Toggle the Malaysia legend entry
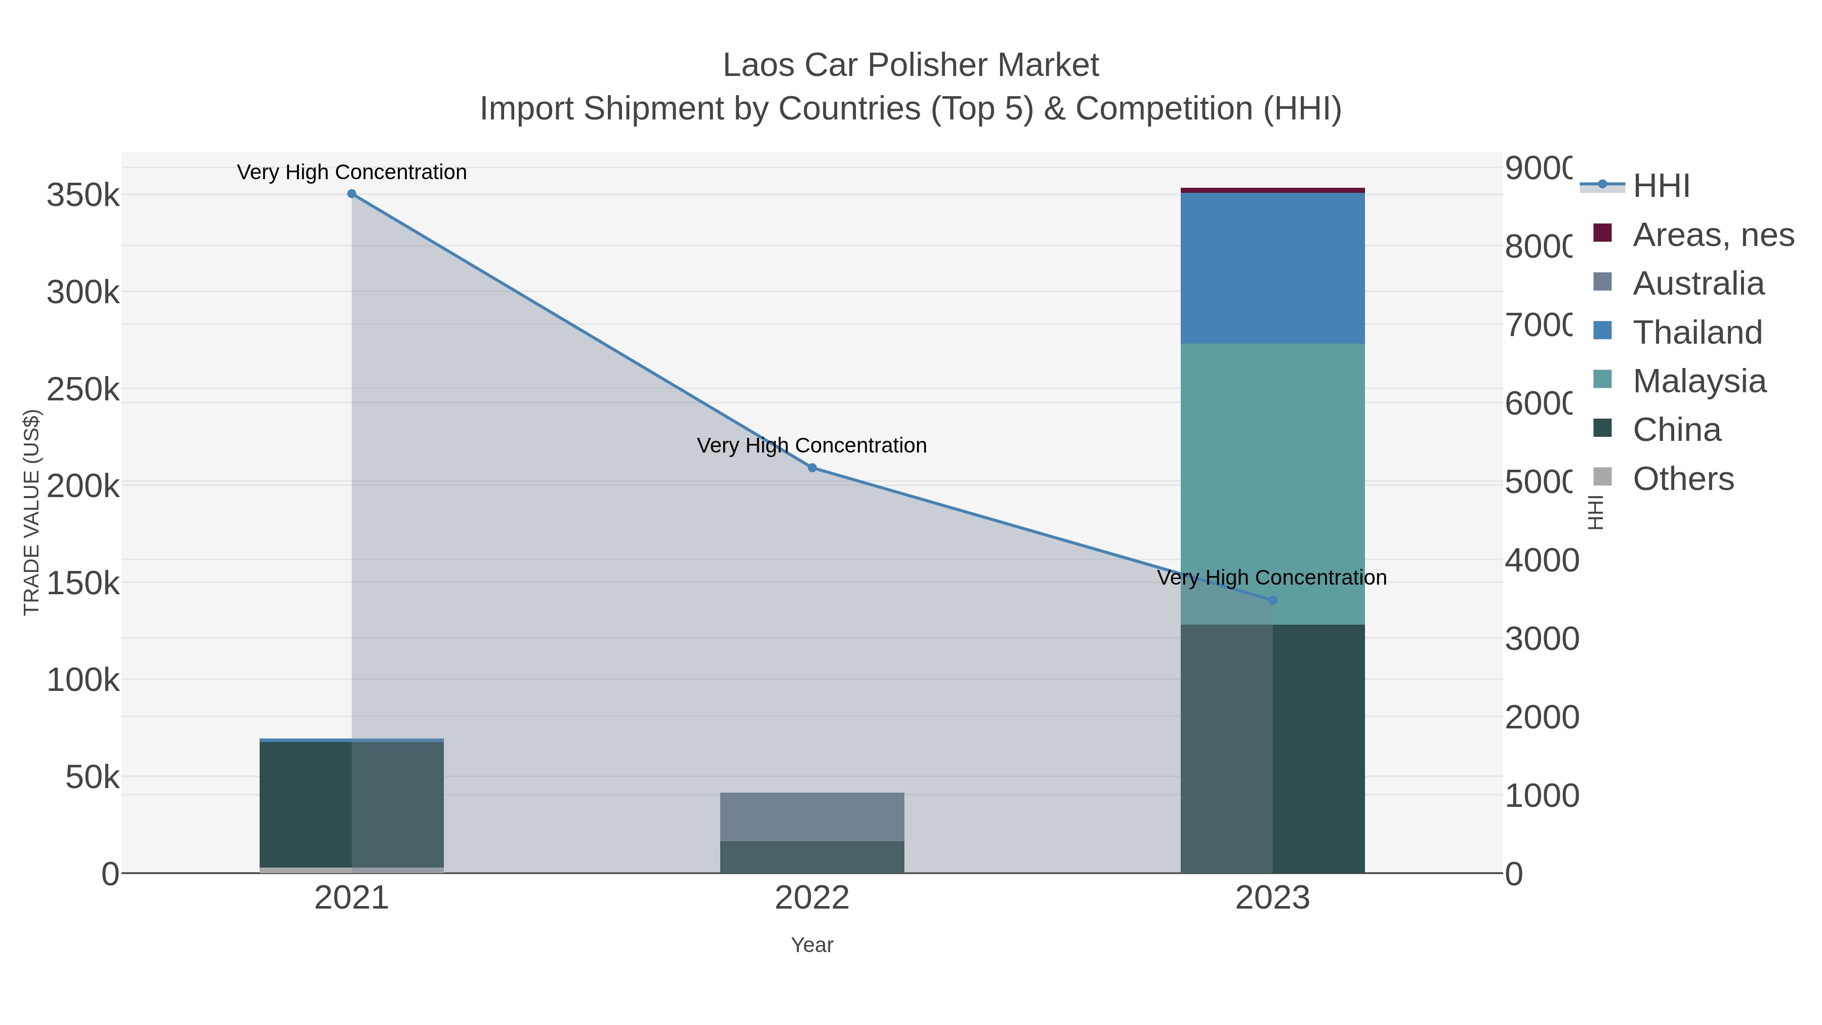Viewport: 1822px width, 1025px height. (1679, 381)
